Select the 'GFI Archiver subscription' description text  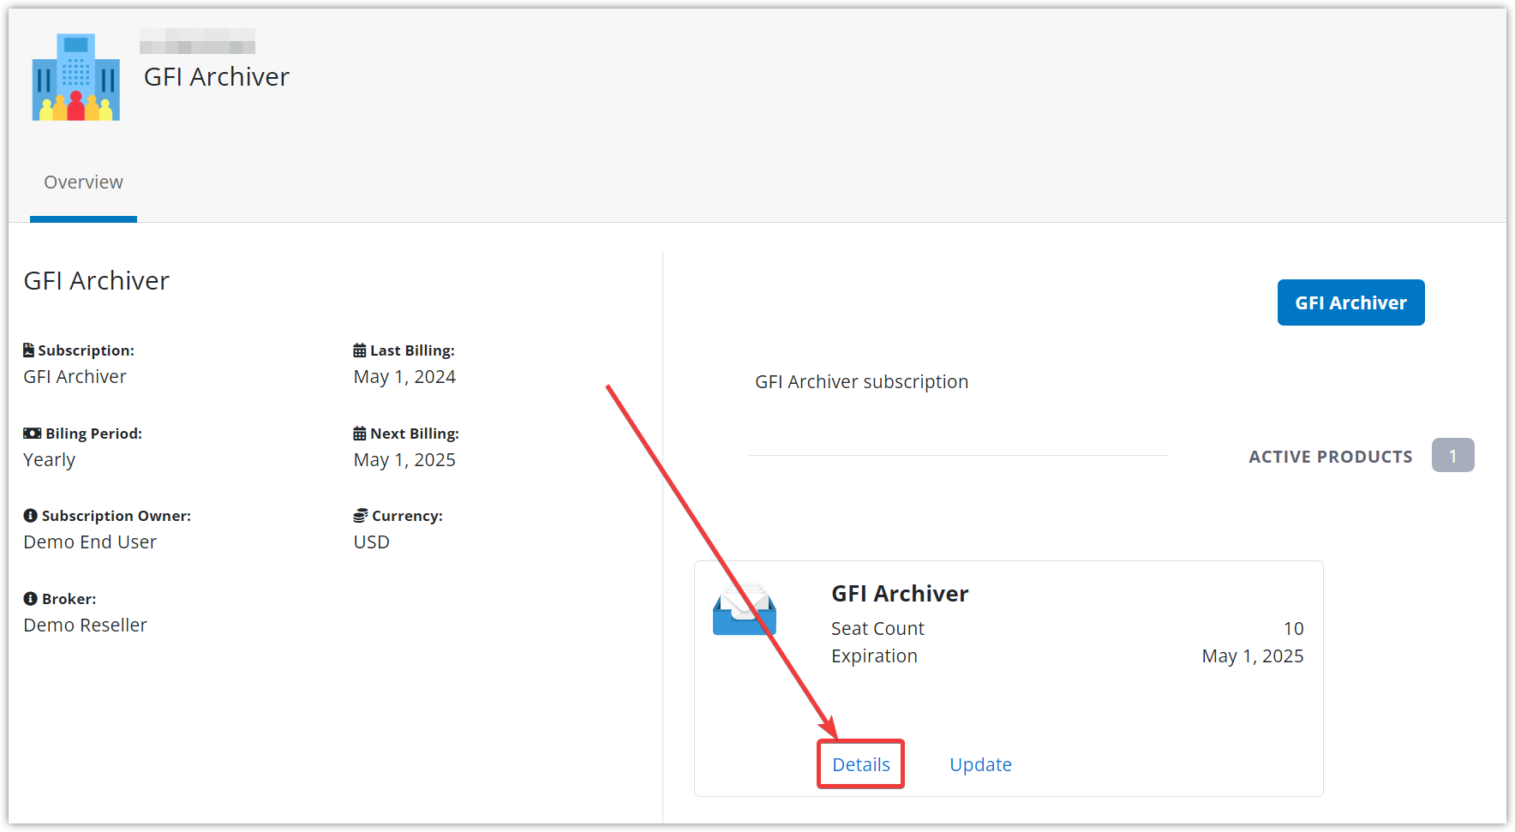[861, 381]
